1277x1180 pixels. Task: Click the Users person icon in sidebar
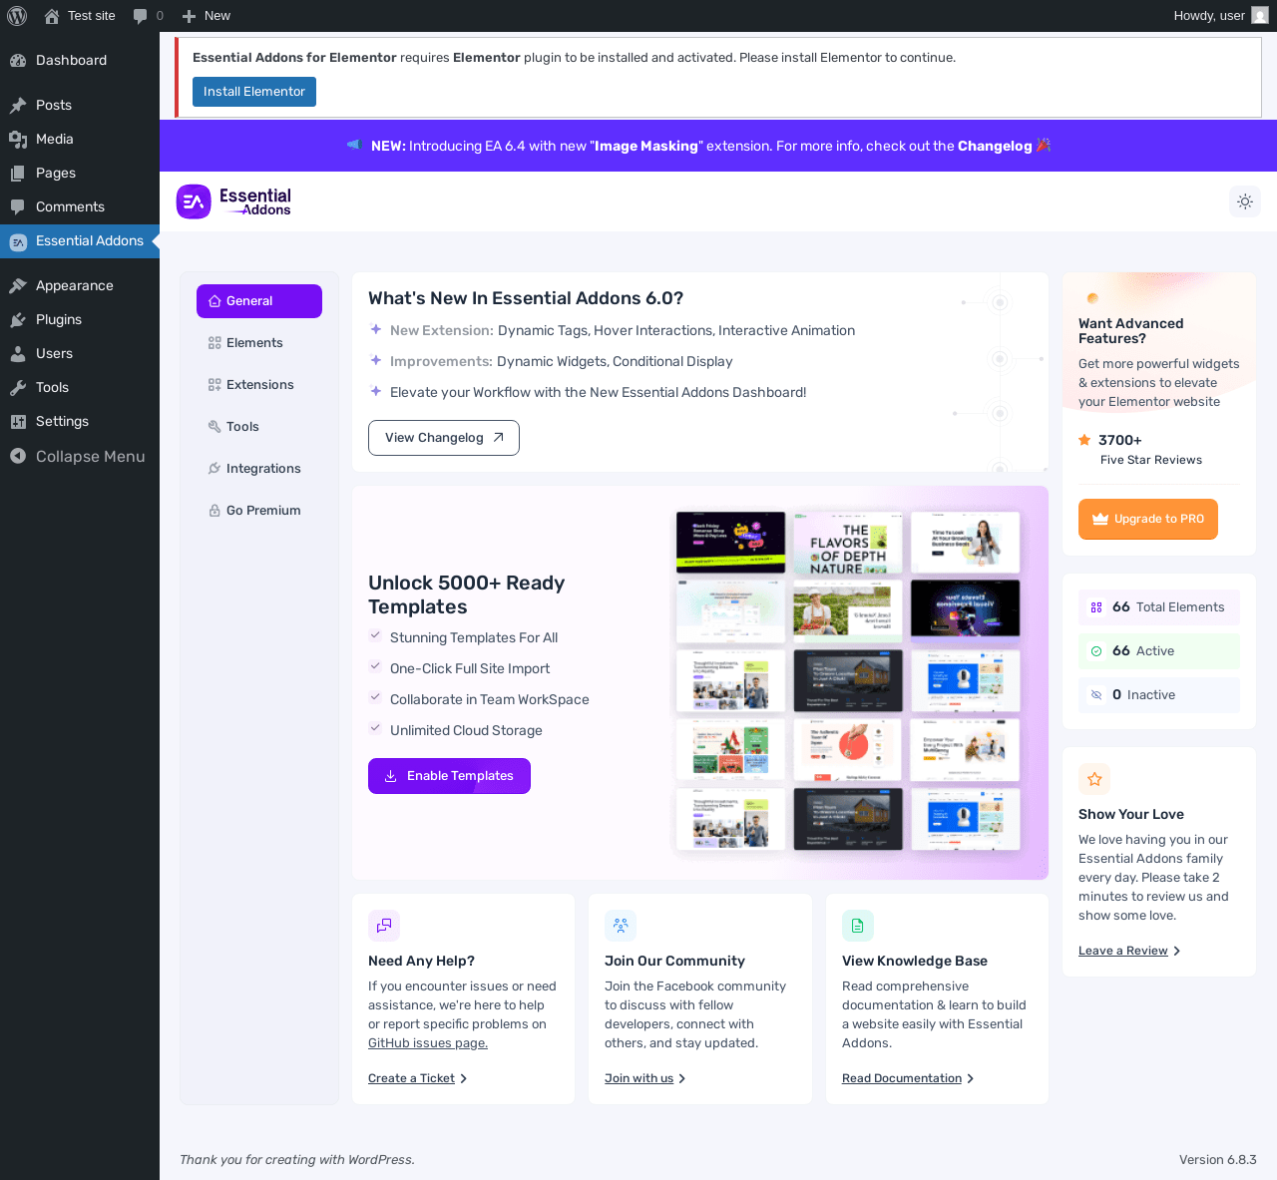[x=18, y=353]
